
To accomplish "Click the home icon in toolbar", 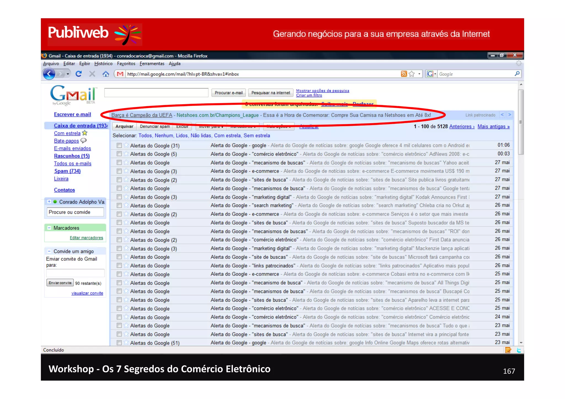I will coord(106,74).
